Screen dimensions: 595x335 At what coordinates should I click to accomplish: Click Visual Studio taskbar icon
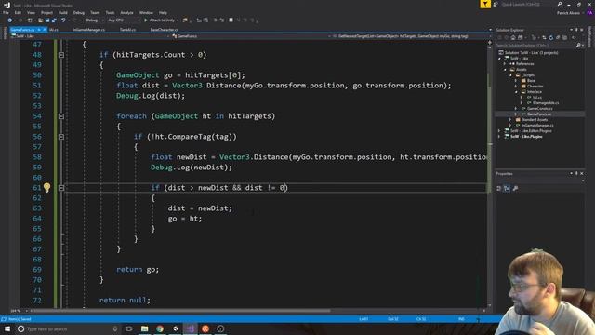(x=190, y=328)
